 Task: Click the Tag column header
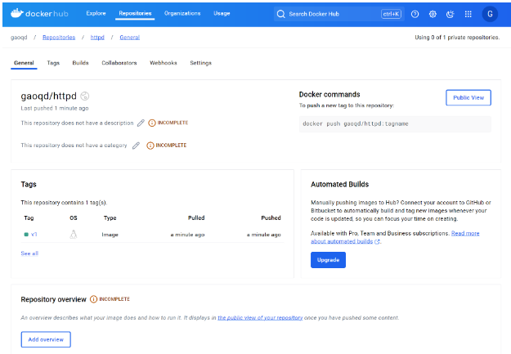(29, 217)
